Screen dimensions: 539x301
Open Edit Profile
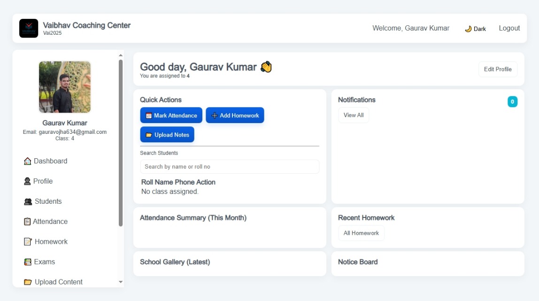pyautogui.click(x=498, y=69)
